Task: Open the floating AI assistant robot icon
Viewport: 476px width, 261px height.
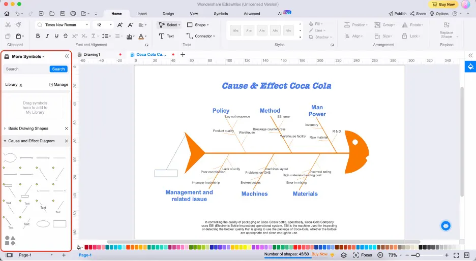Action: (445, 225)
